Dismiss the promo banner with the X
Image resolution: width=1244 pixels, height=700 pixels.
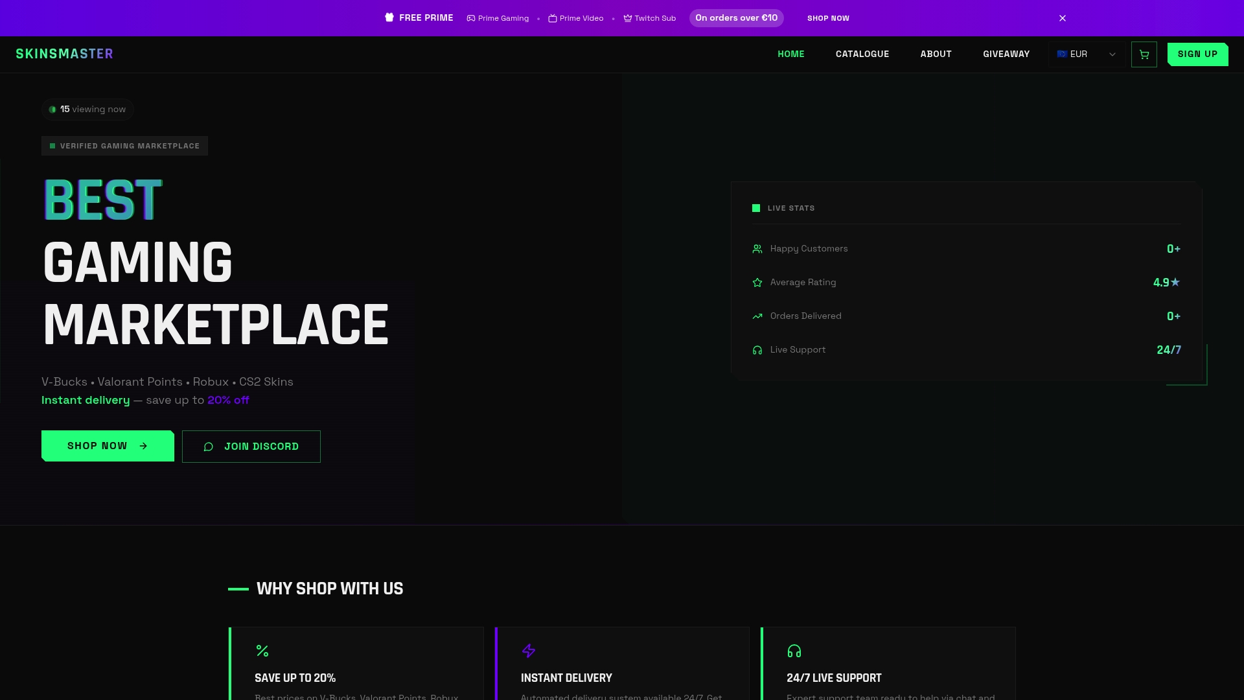point(1063,18)
